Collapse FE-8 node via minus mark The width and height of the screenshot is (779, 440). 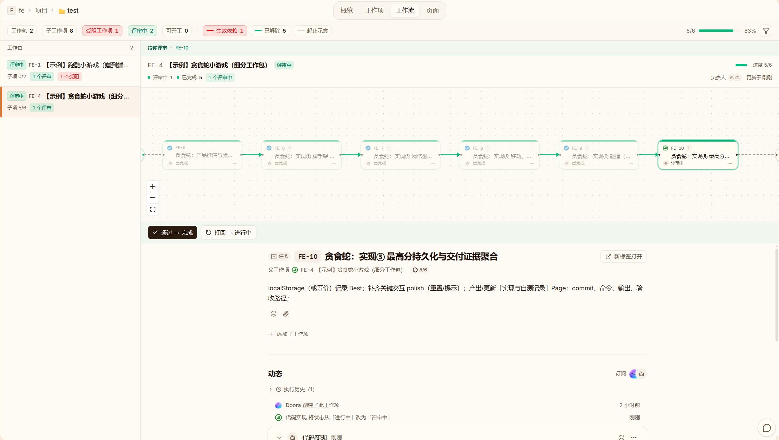pos(532,163)
